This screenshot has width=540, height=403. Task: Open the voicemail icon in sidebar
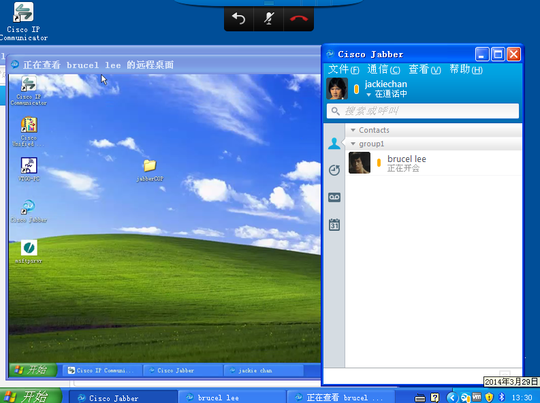point(334,197)
